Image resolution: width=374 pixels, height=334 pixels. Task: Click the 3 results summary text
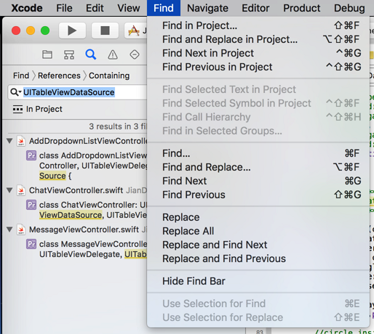(x=118, y=126)
